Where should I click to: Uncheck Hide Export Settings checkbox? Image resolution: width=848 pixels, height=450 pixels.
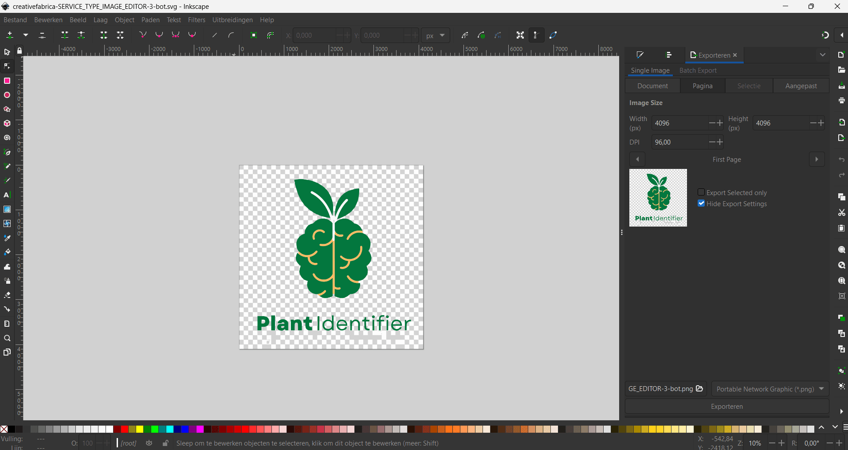click(x=701, y=203)
